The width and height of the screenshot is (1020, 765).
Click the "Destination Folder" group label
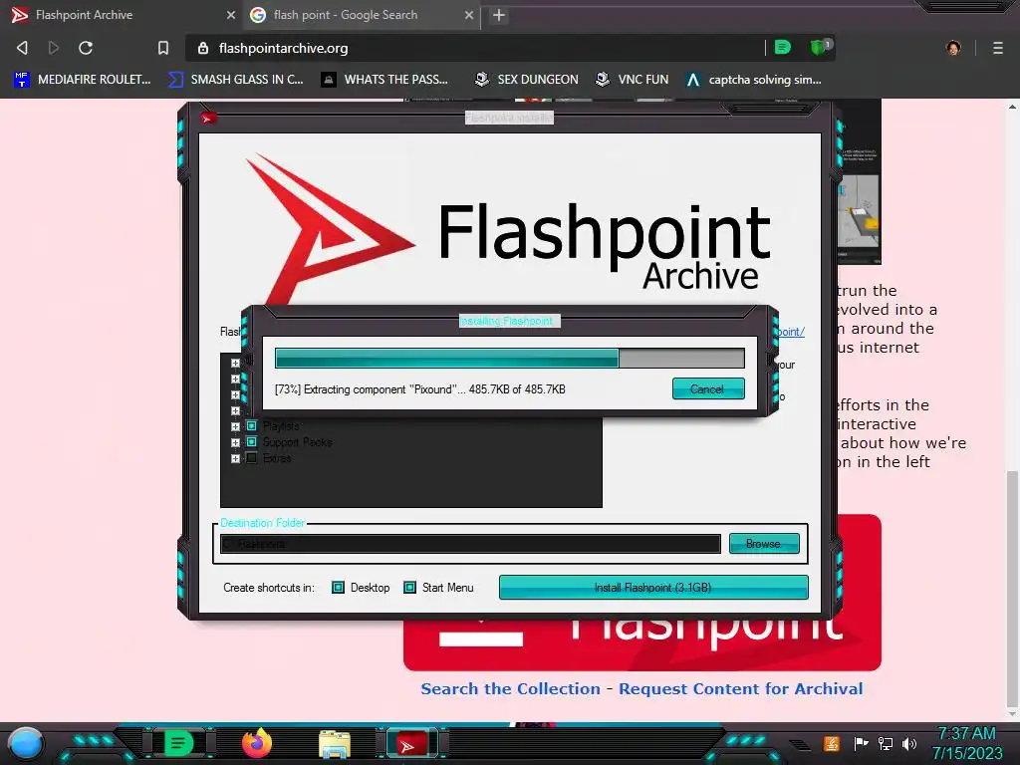pyautogui.click(x=262, y=522)
